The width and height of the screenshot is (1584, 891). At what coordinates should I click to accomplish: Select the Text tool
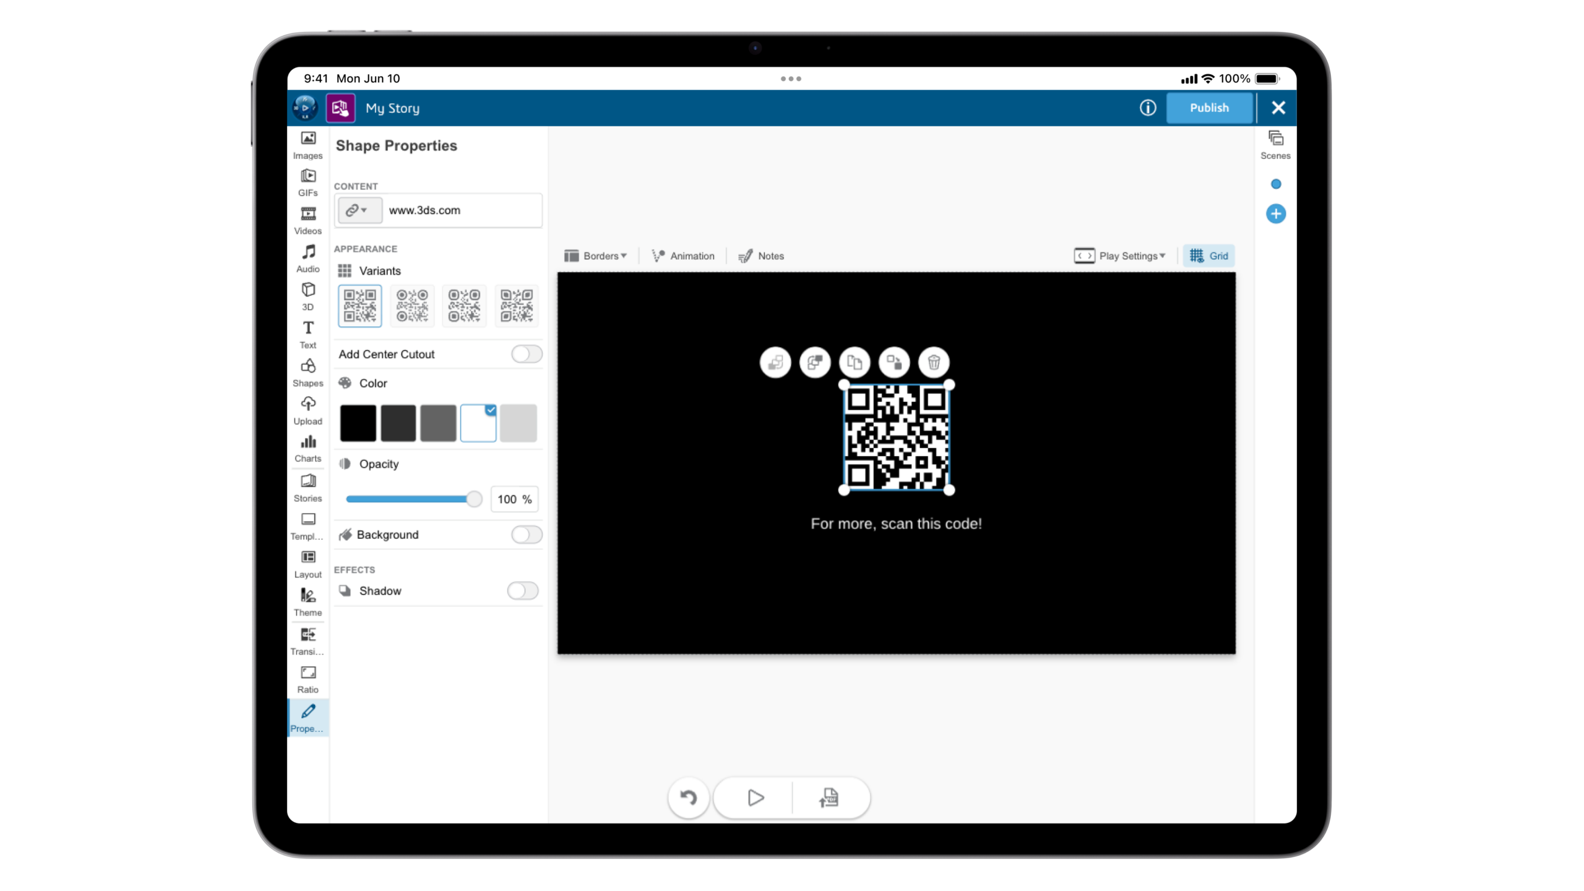(308, 335)
